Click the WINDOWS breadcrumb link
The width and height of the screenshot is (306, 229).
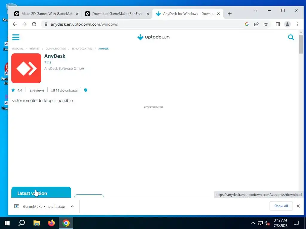pyautogui.click(x=17, y=49)
